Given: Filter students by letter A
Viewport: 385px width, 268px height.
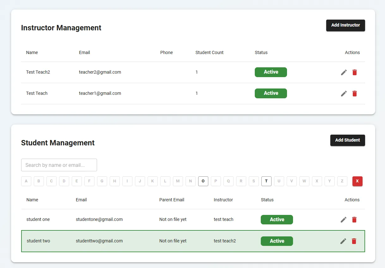Looking at the screenshot, I should pos(26,181).
